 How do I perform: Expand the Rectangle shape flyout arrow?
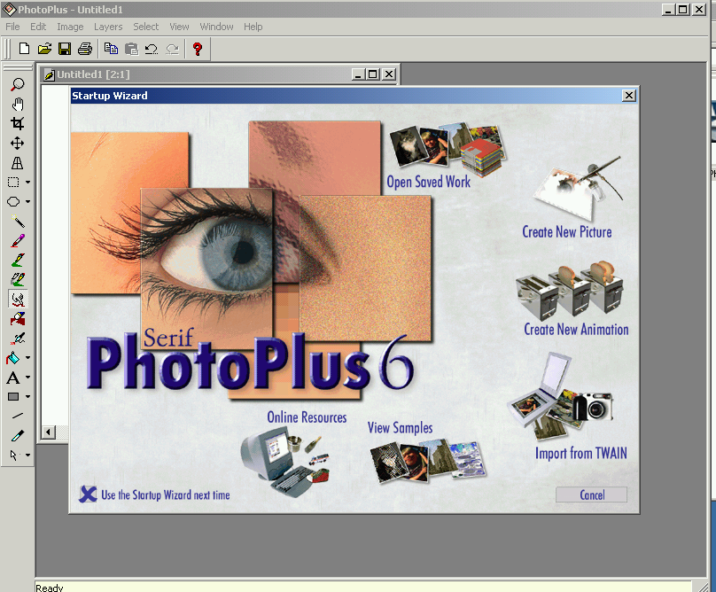coord(27,396)
